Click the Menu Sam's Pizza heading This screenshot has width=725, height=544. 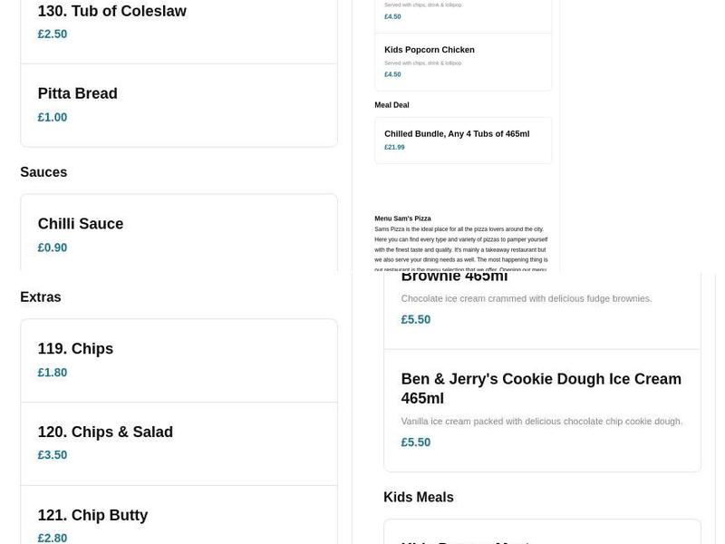tap(402, 219)
